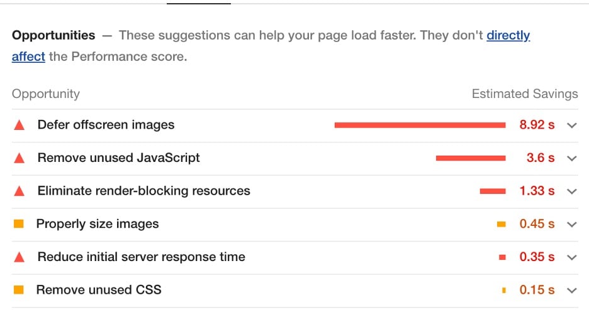The image size is (589, 310).
Task: Click red triangle beside Defer offscreen images
Action: click(19, 125)
